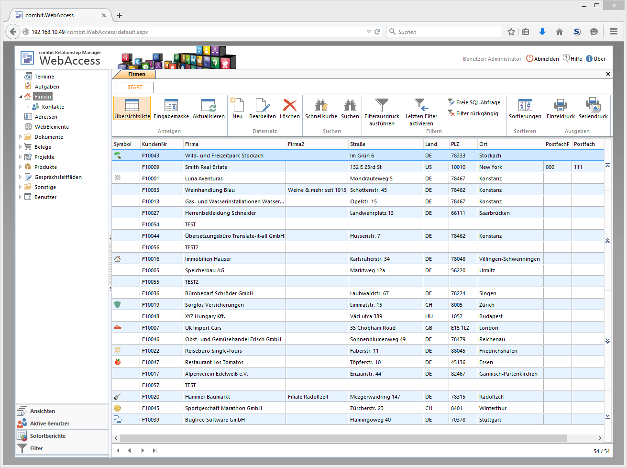
Task: Switch to the START ribbon tab
Action: pos(135,87)
